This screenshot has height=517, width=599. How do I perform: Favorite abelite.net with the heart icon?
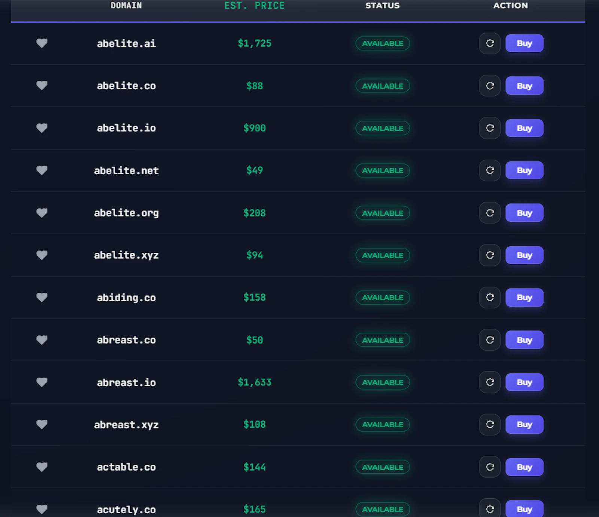click(x=42, y=170)
